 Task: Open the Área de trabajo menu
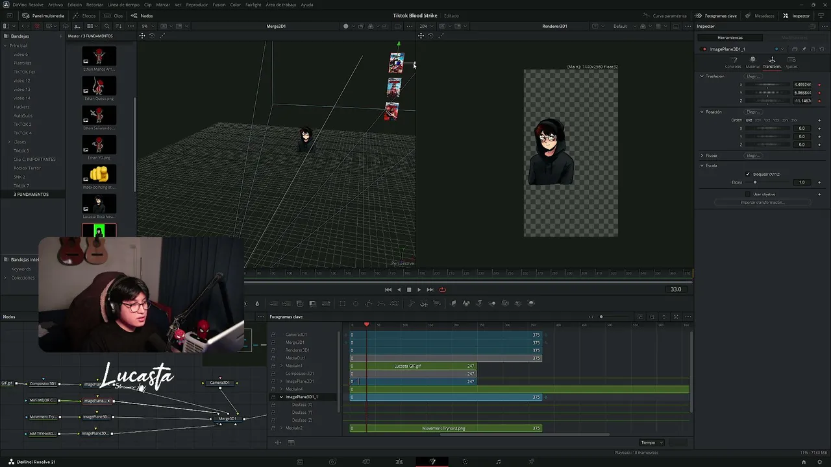coord(281,5)
